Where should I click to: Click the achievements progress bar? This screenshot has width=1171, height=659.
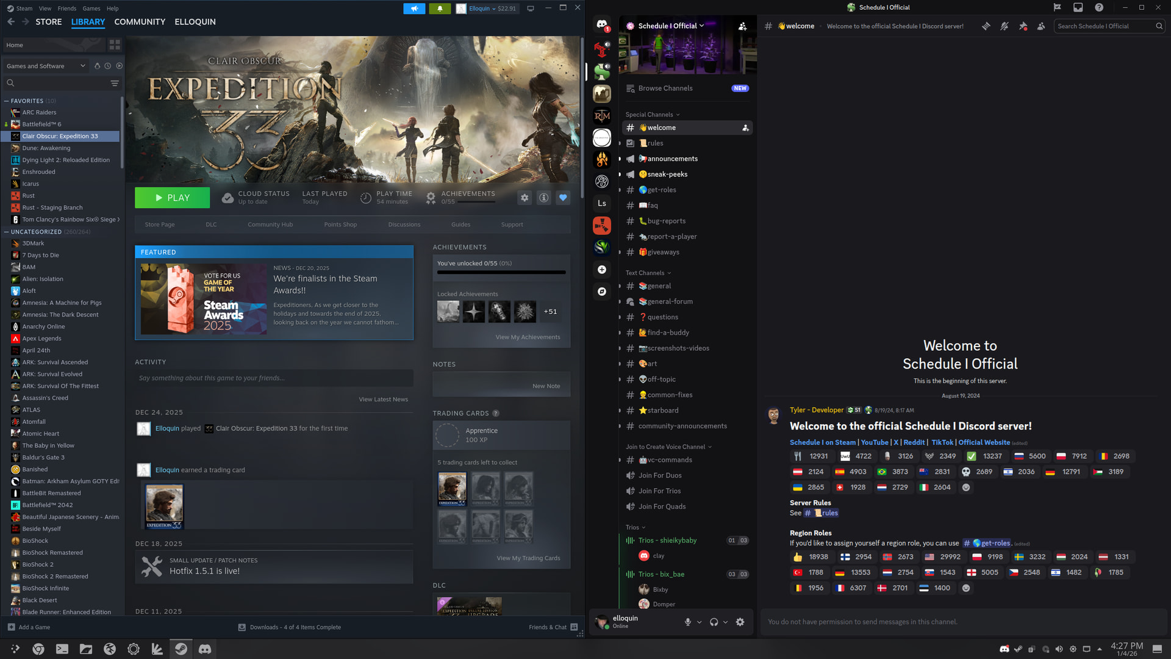tap(501, 272)
